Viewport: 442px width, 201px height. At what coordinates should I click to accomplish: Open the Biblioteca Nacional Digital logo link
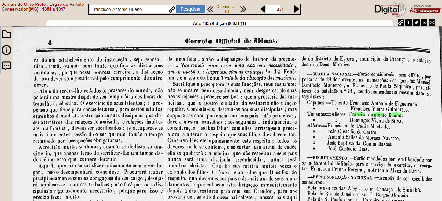point(390,9)
